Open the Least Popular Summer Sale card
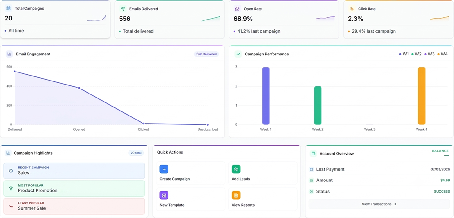The width and height of the screenshot is (454, 218). pos(74,206)
